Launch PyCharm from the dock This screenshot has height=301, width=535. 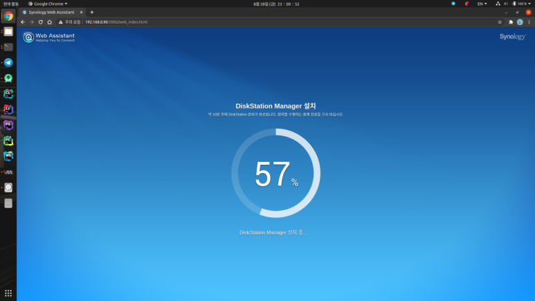point(8,140)
